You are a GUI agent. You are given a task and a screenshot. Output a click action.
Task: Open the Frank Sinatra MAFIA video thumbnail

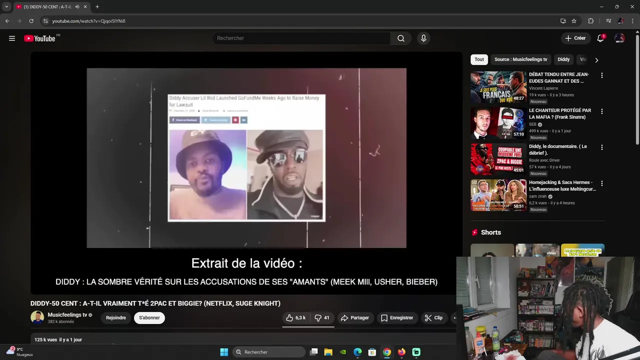tap(498, 123)
